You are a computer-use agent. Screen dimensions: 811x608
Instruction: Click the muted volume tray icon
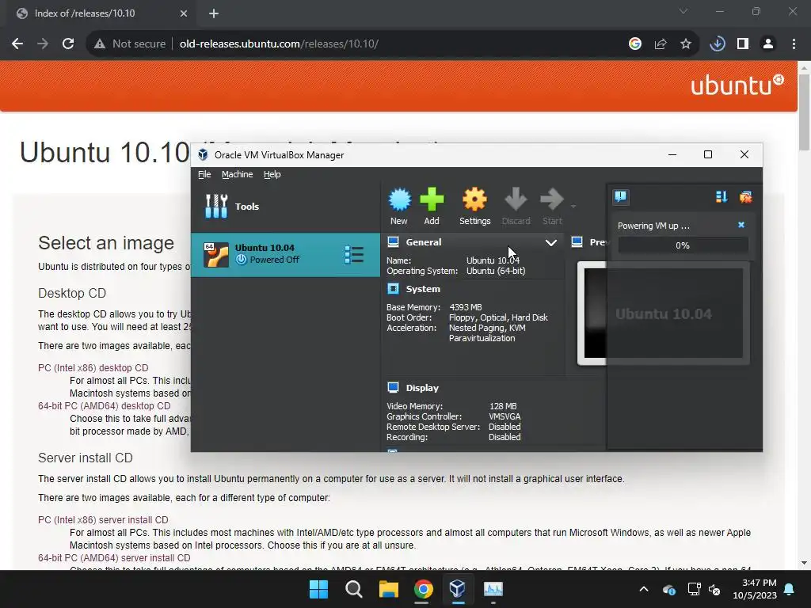tap(714, 589)
